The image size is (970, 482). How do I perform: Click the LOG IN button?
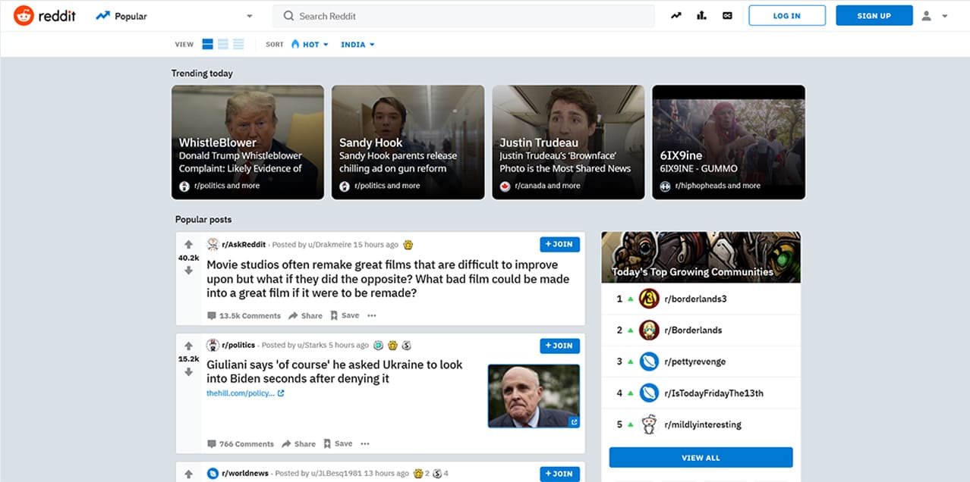pyautogui.click(x=786, y=16)
